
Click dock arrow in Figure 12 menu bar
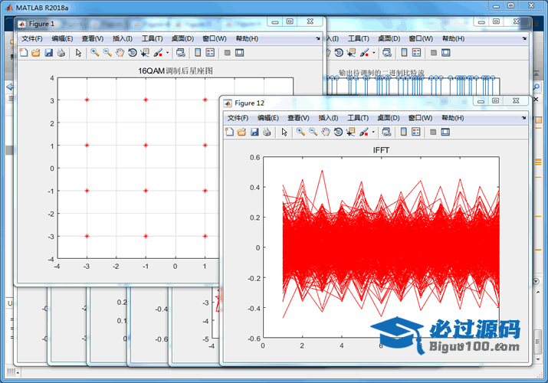pyautogui.click(x=523, y=118)
